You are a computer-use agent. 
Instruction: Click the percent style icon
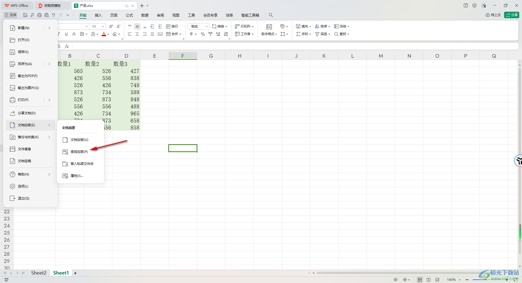[x=203, y=34]
